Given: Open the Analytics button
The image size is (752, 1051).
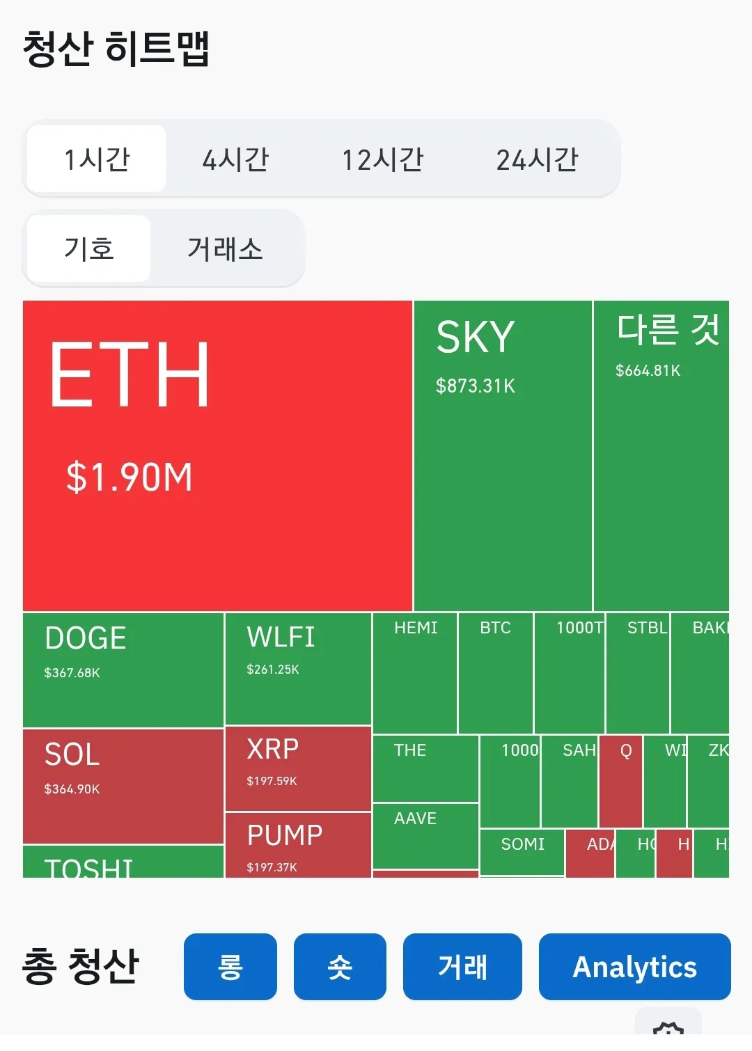Looking at the screenshot, I should pos(634,967).
